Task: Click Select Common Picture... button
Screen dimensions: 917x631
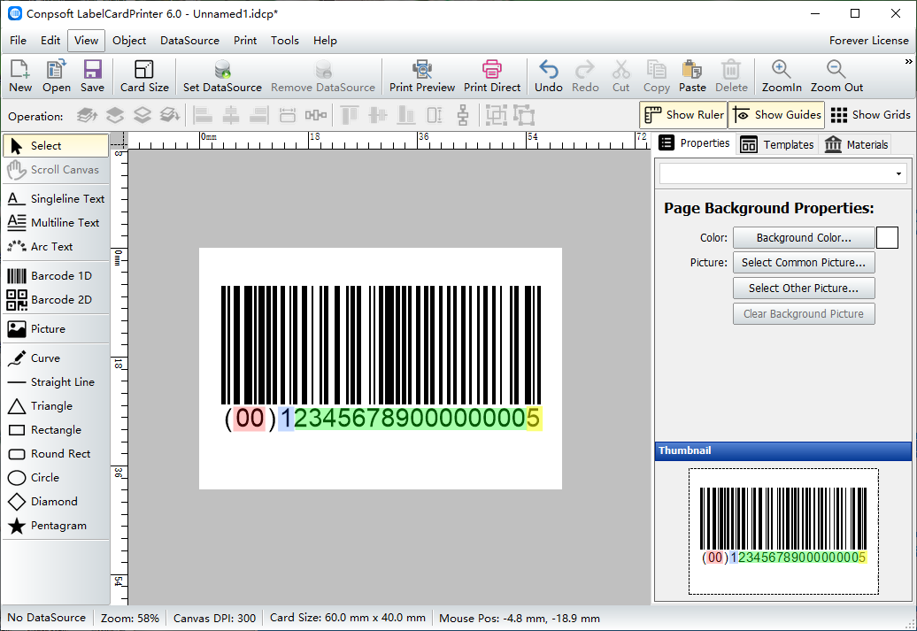Action: (804, 263)
